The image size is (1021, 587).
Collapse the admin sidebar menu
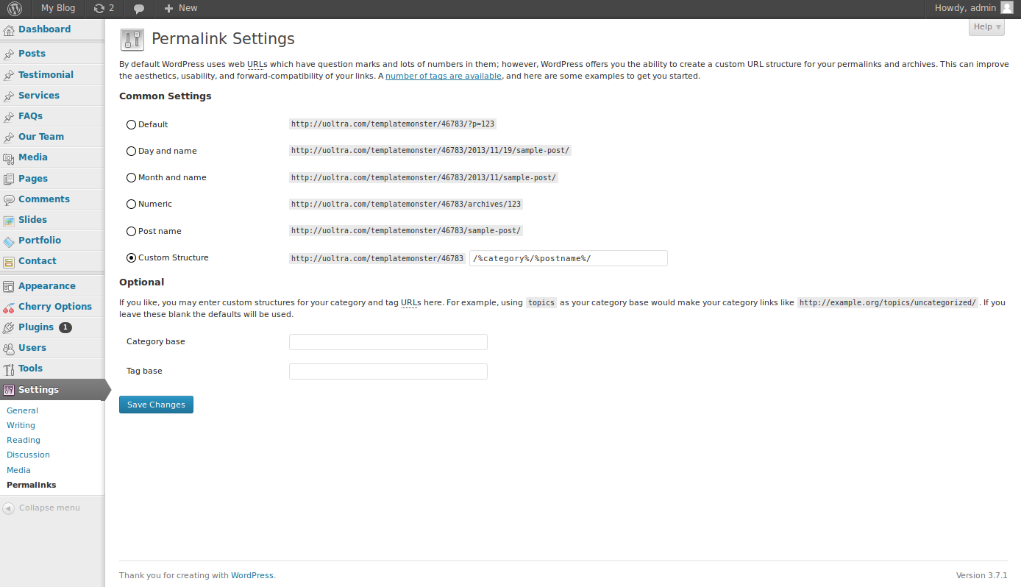point(42,508)
